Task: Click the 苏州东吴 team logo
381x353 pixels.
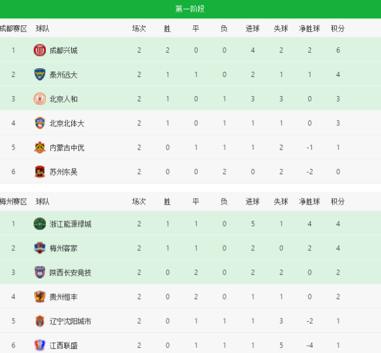Action: coord(40,172)
